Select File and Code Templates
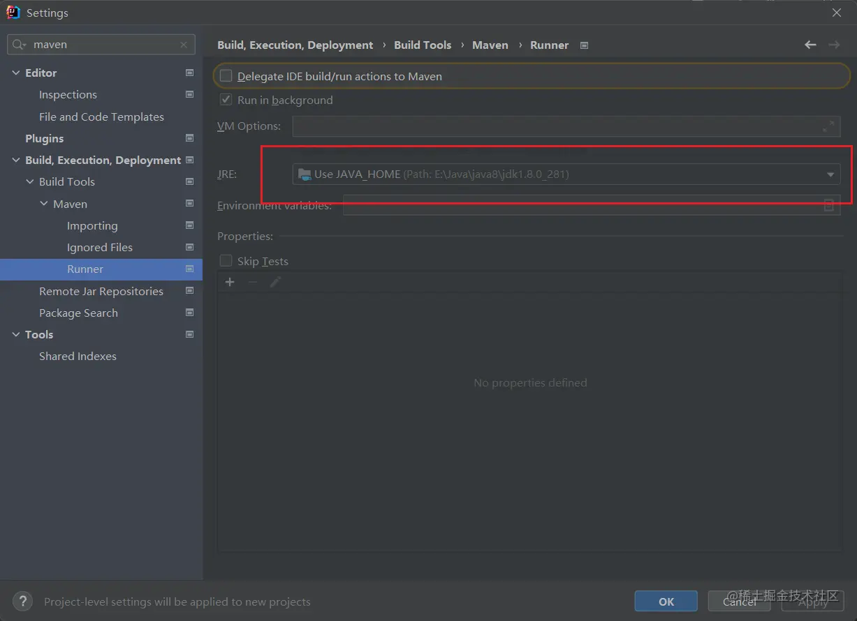857x621 pixels. 101,117
